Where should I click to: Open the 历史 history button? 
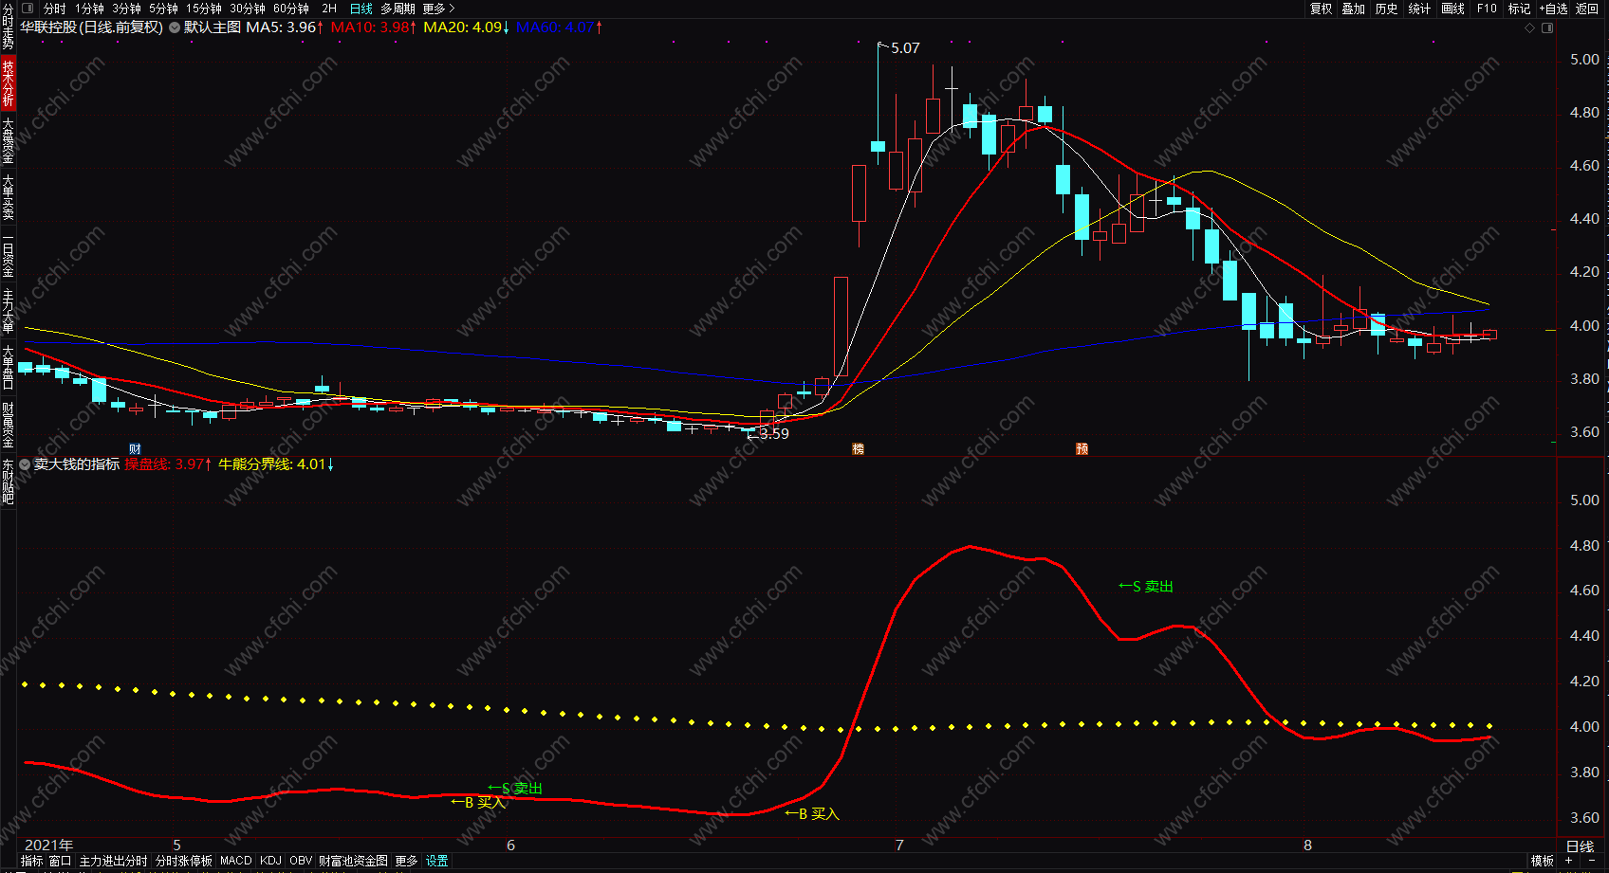click(x=1387, y=9)
